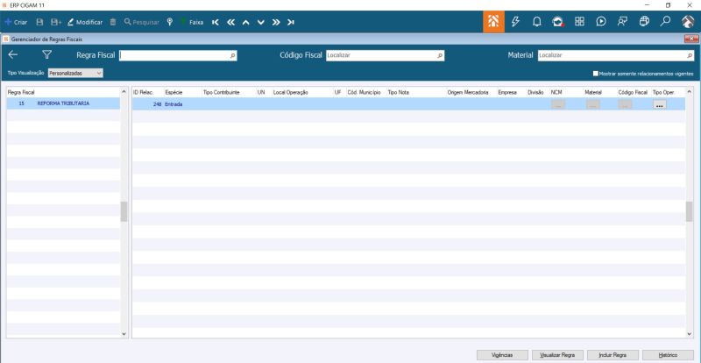Screen dimensions: 701x363
Task: Click the Local Operação column header
Action: point(291,92)
